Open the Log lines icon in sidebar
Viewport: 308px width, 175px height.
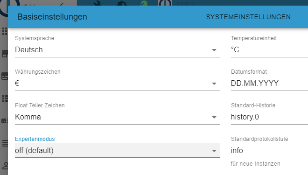(x=5, y=143)
